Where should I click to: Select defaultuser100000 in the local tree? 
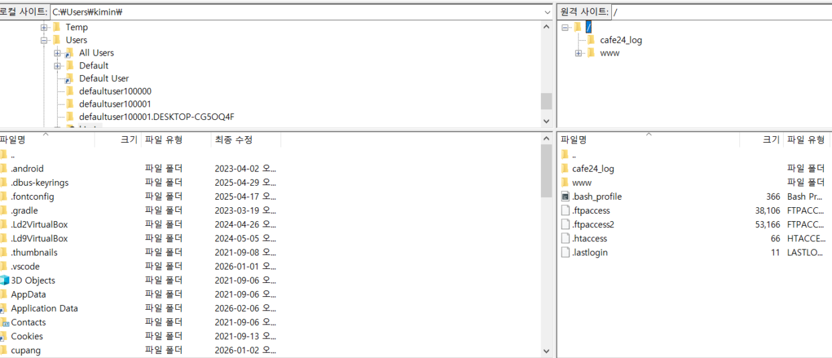pyautogui.click(x=115, y=91)
